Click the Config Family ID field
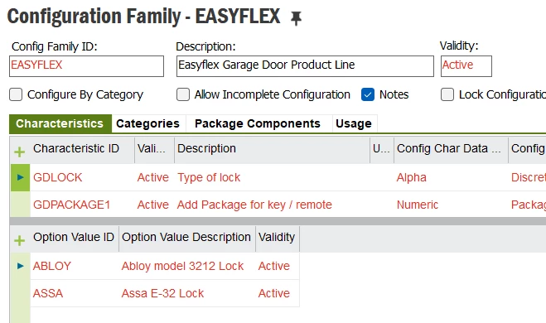The height and width of the screenshot is (323, 546). tap(86, 66)
